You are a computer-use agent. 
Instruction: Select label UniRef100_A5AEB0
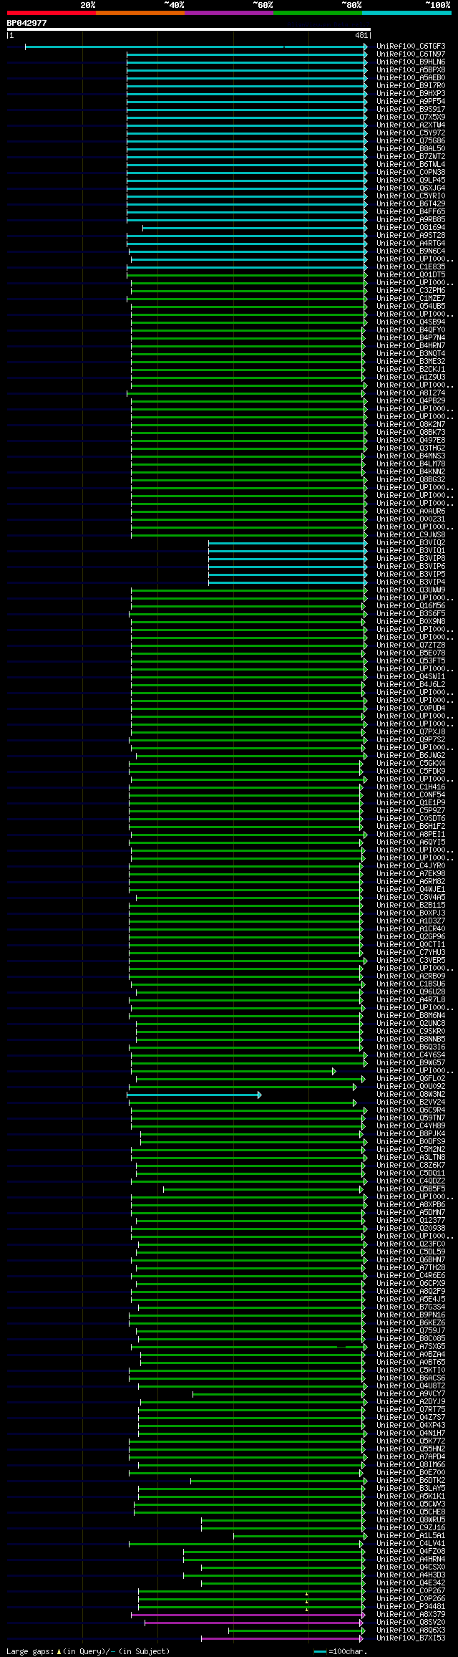click(411, 78)
